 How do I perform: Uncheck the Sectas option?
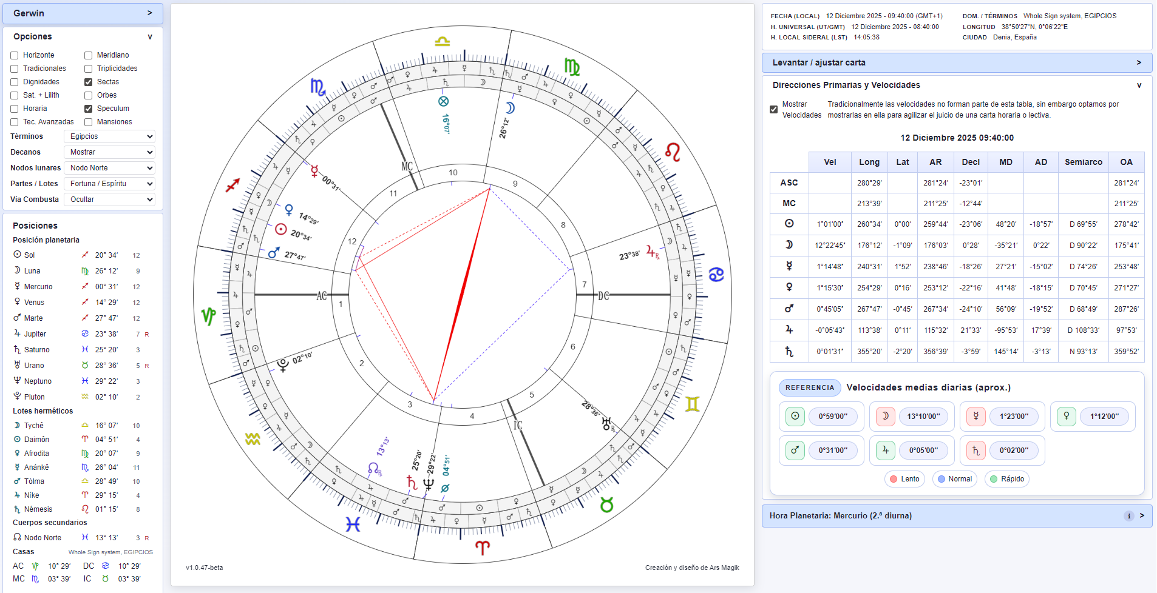(x=89, y=82)
